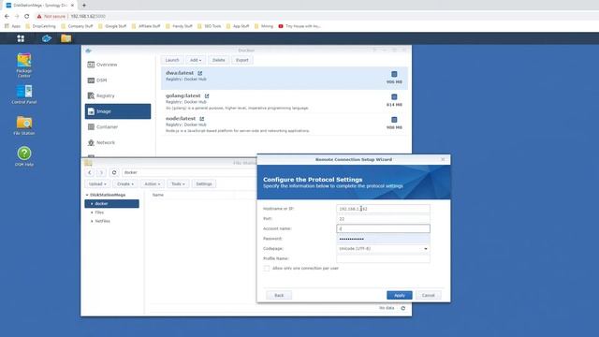Screen dimensions: 599x337
Task: Open the Action dropdown in File Station
Action: (152, 184)
